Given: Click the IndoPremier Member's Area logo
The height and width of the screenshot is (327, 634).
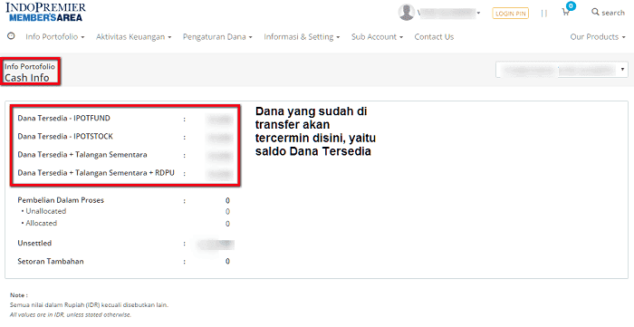Looking at the screenshot, I should pyautogui.click(x=45, y=12).
